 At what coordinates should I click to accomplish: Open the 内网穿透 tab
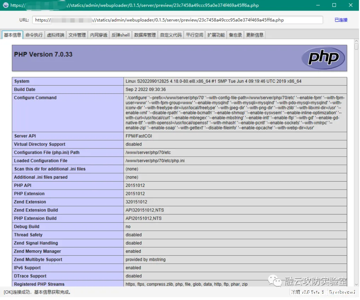[x=99, y=35]
